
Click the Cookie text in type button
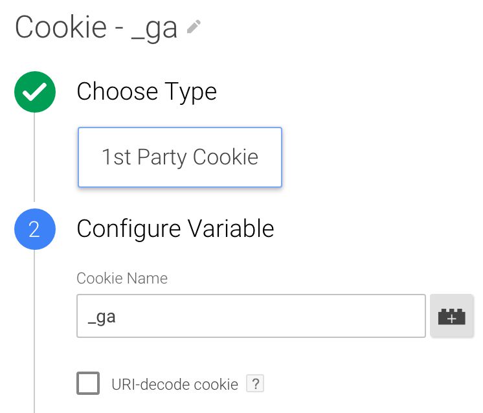click(225, 157)
